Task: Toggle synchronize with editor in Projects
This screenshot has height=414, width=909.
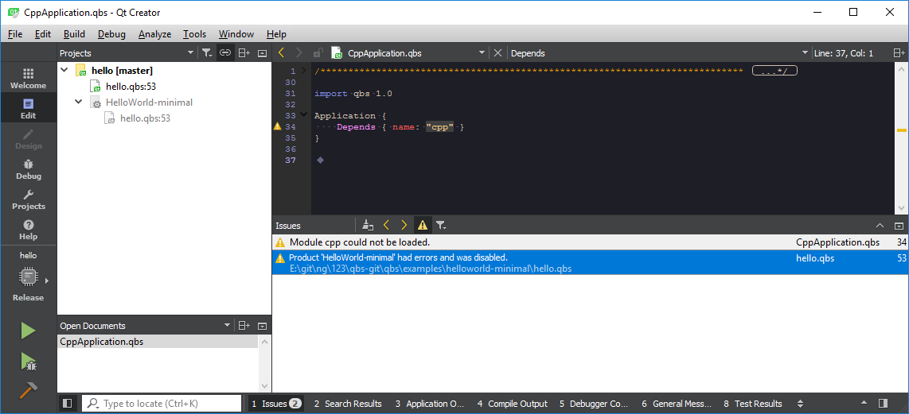Action: (x=225, y=53)
